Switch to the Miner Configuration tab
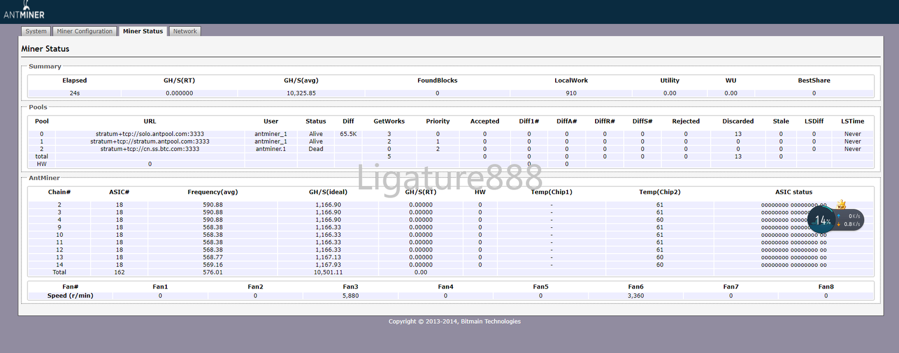 pos(85,31)
